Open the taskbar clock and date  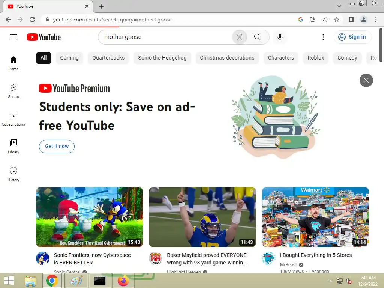pyautogui.click(x=367, y=281)
